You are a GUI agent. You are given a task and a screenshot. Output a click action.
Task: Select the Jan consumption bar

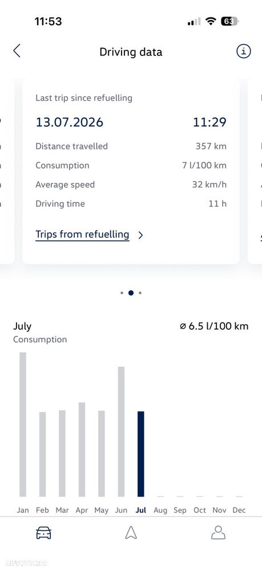tap(23, 424)
